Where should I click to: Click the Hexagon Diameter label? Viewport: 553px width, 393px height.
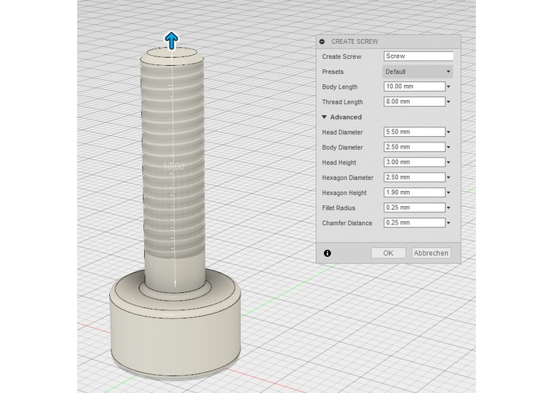click(348, 177)
